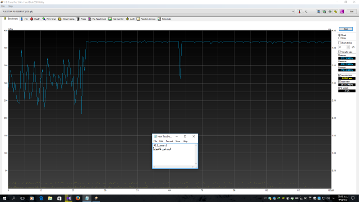Viewport: 359px width, 202px height.
Task: Toggle the Transfer rate checkbox
Action: [x=339, y=52]
